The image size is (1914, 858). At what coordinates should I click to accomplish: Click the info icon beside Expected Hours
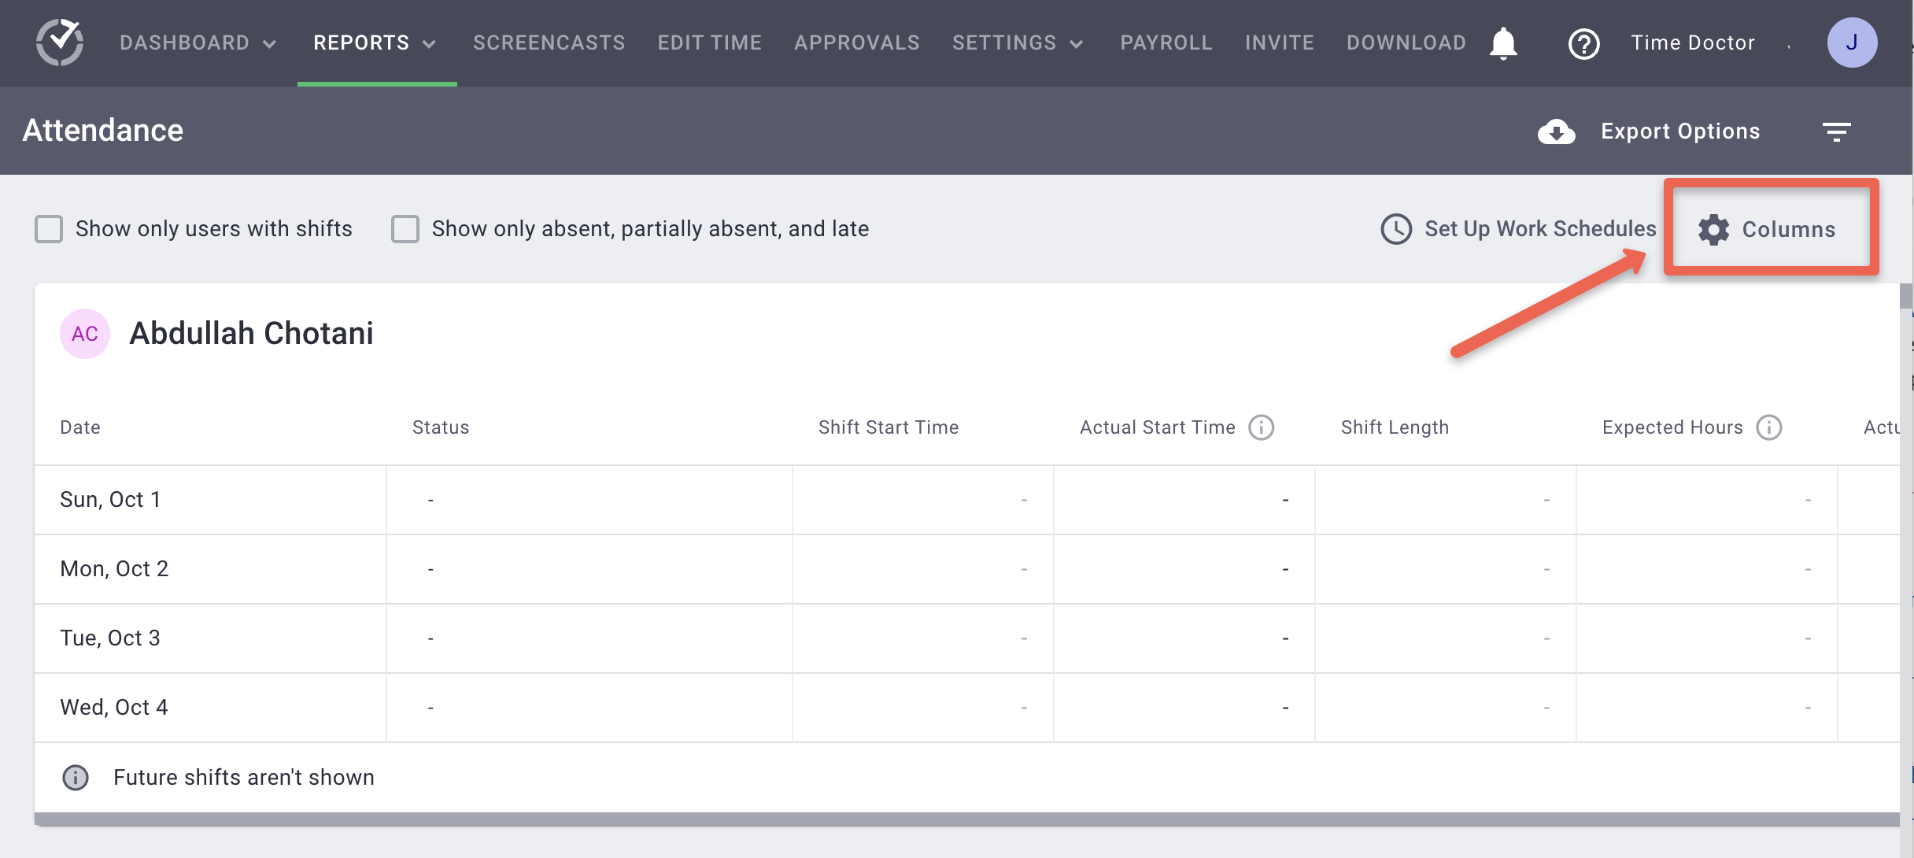click(1769, 427)
